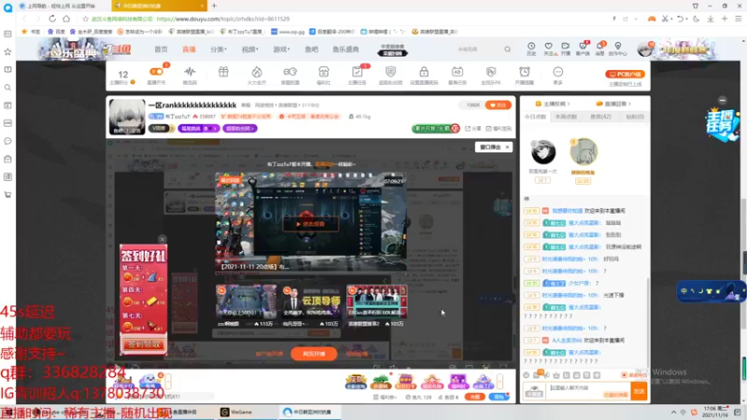Click the chat panel vertical scrollbar
Screen dimensions: 747x420
pyautogui.click(x=647, y=319)
